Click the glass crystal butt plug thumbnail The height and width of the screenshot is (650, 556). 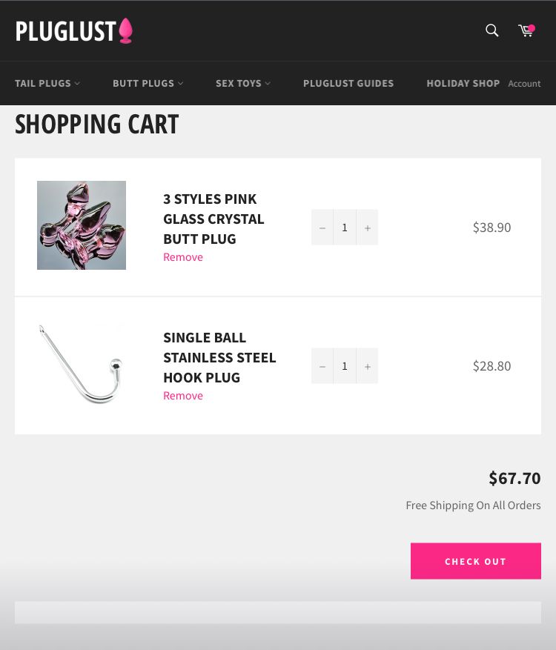click(x=82, y=225)
